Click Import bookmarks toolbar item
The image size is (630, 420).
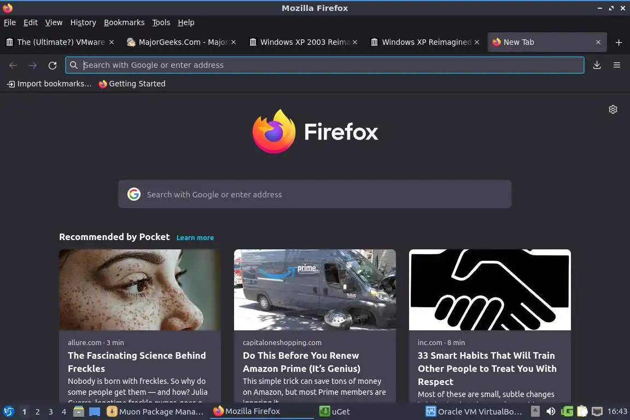tap(49, 84)
